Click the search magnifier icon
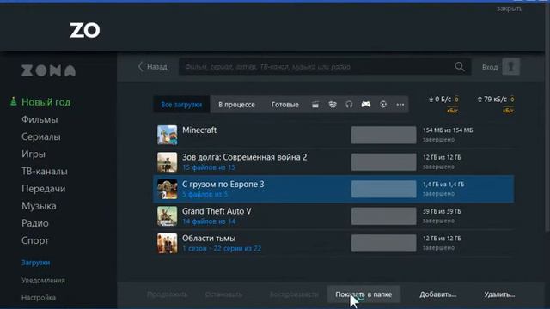550x309 pixels. point(460,67)
